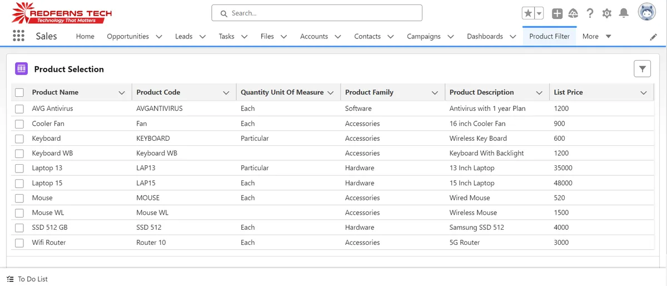
Task: Select all products with header checkbox
Action: tap(19, 92)
